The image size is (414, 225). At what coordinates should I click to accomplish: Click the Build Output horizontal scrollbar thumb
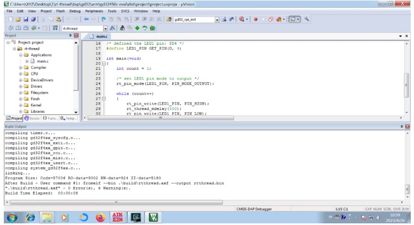[116, 202]
